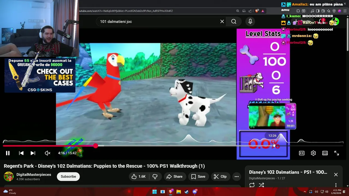Viewport: 349px width, 196px height.
Task: Switch to theater mode view
Action: click(325, 153)
